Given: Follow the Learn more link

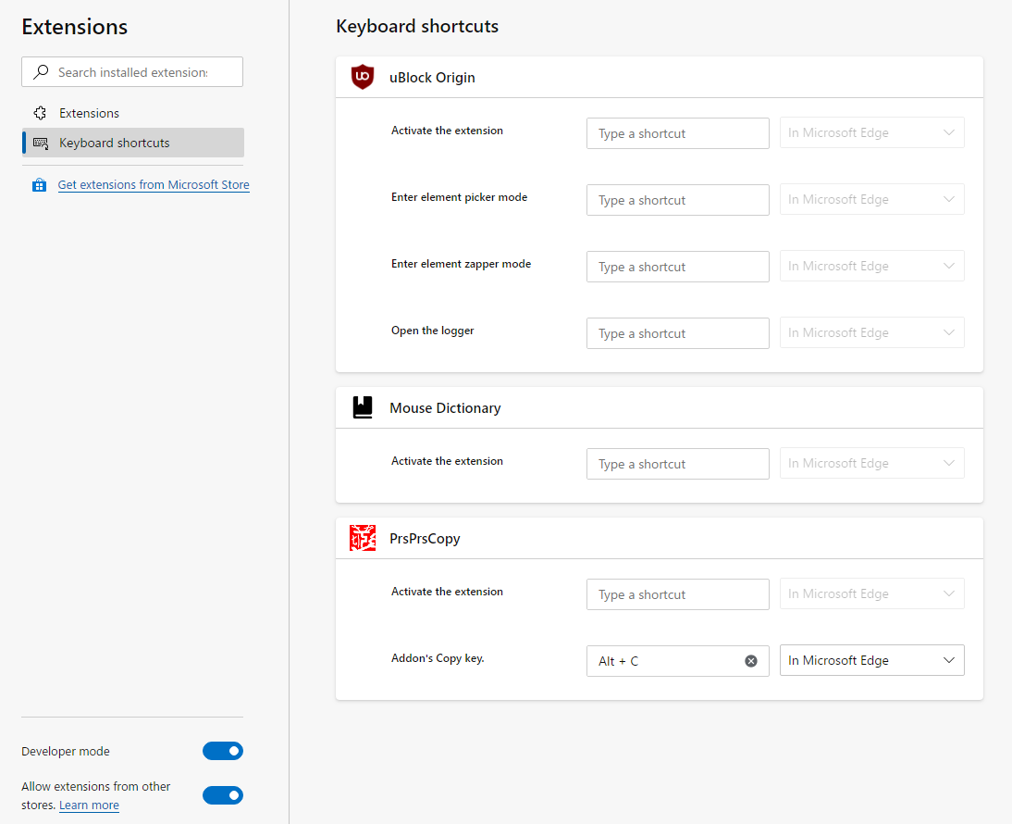Looking at the screenshot, I should pos(89,805).
